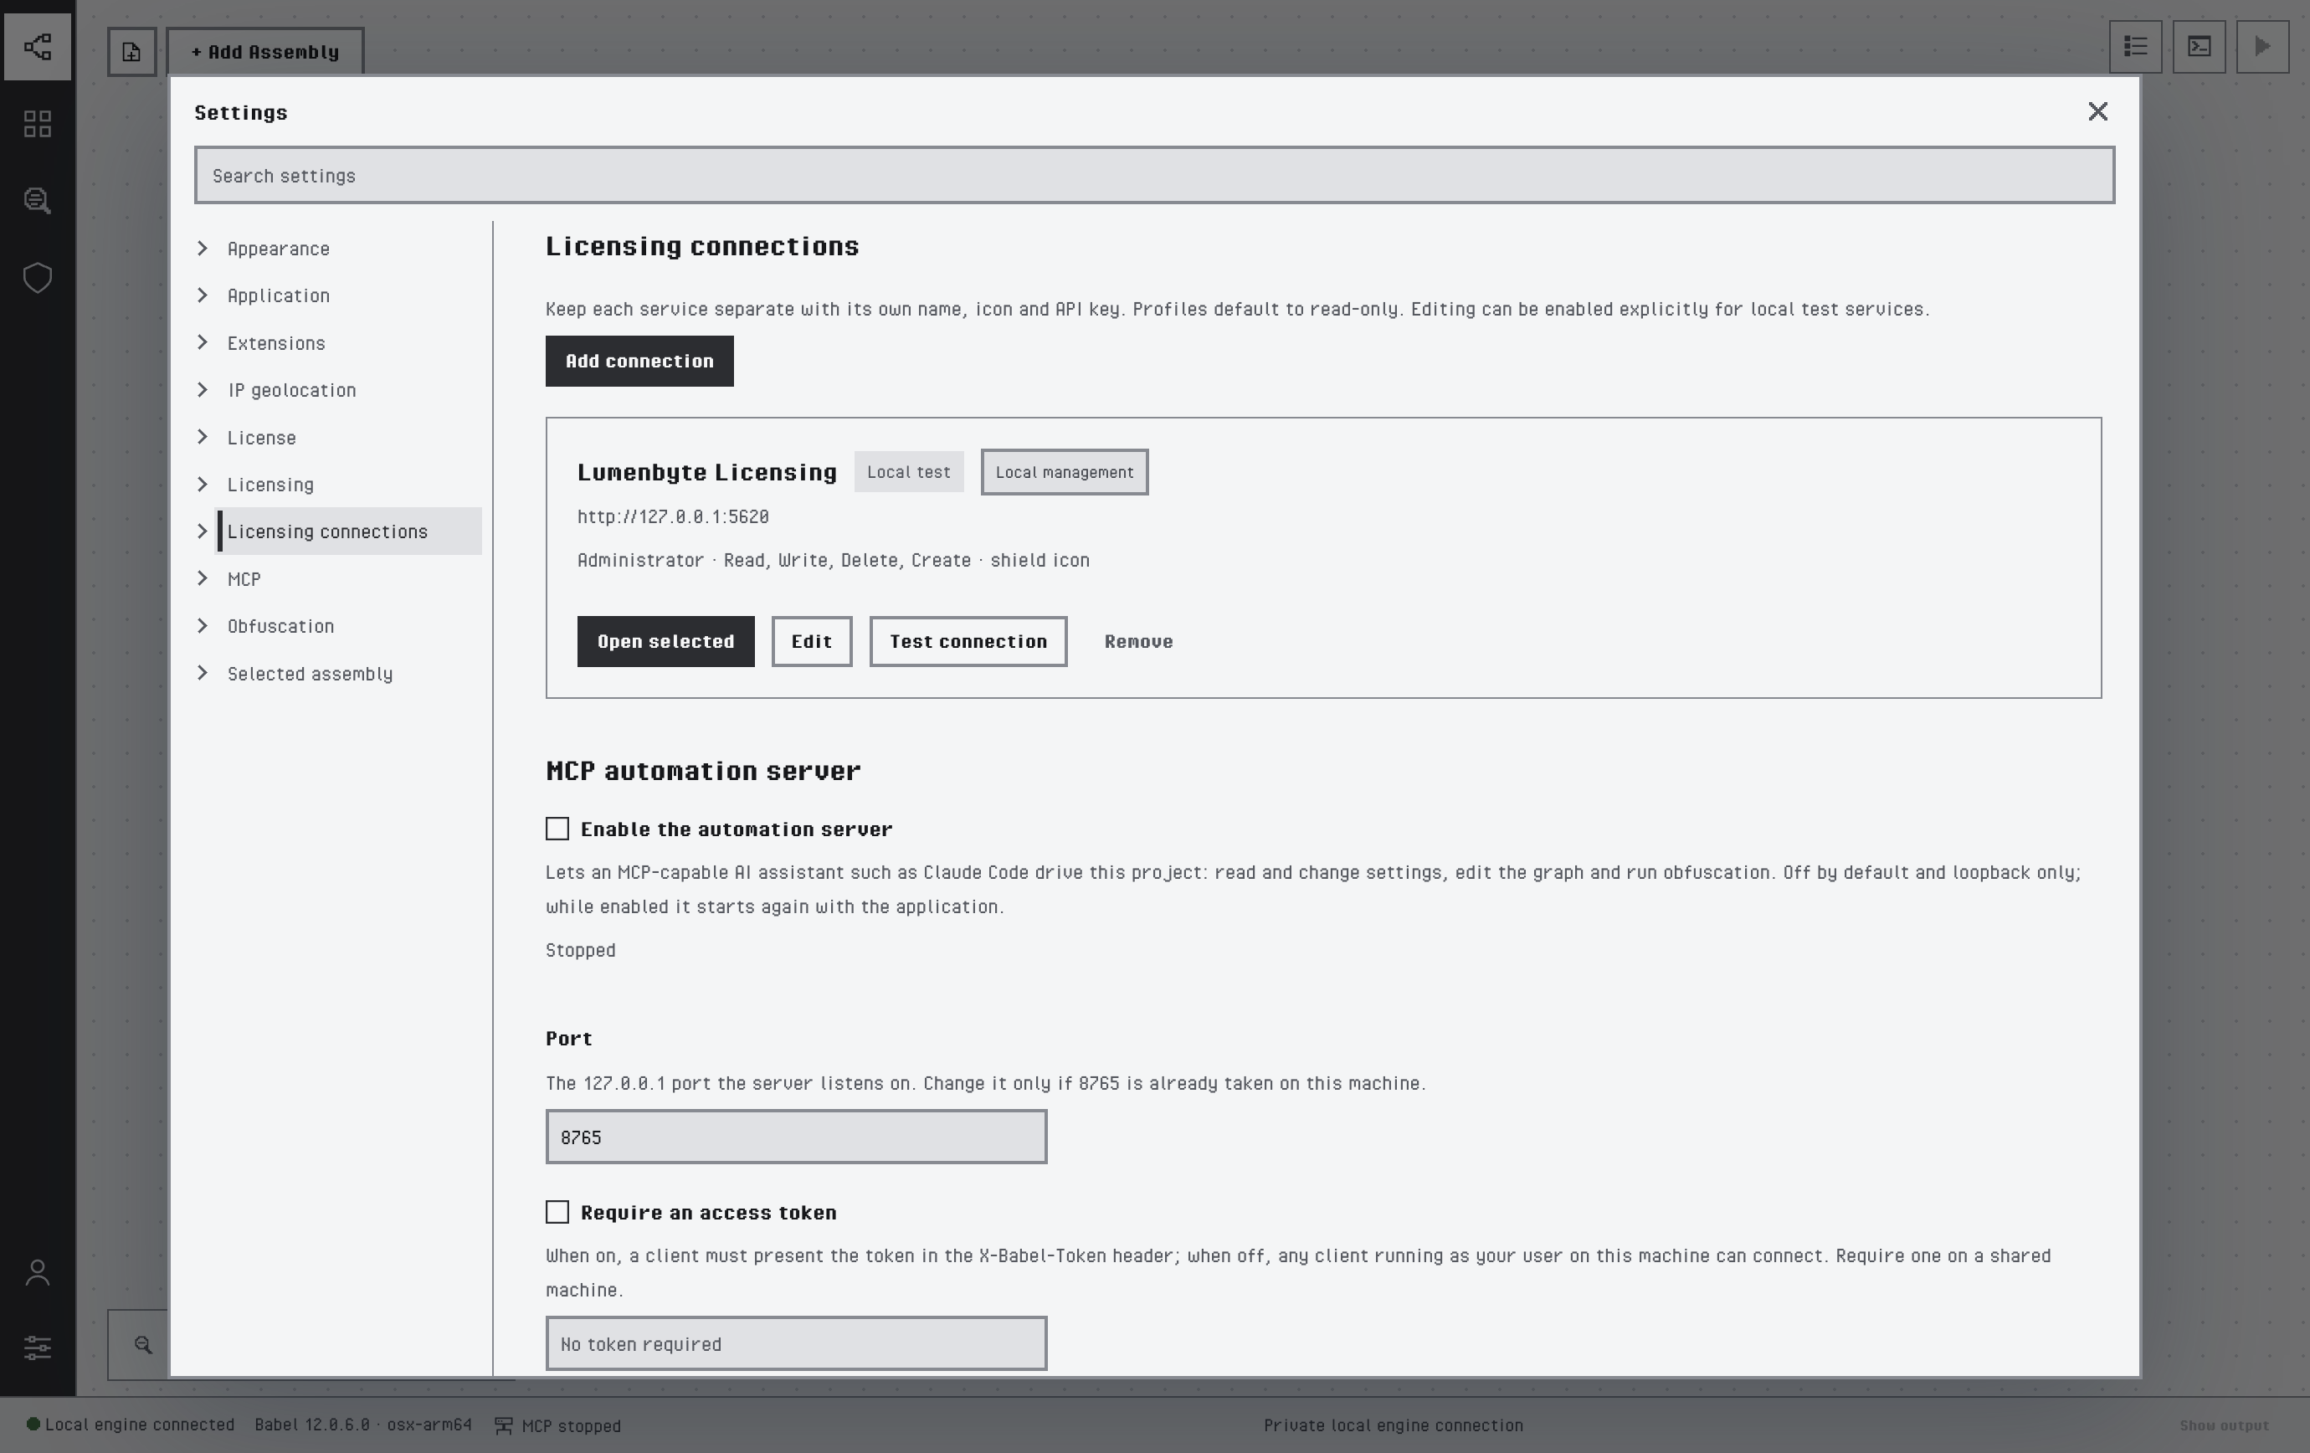Enable the automation server checkbox

coord(557,829)
